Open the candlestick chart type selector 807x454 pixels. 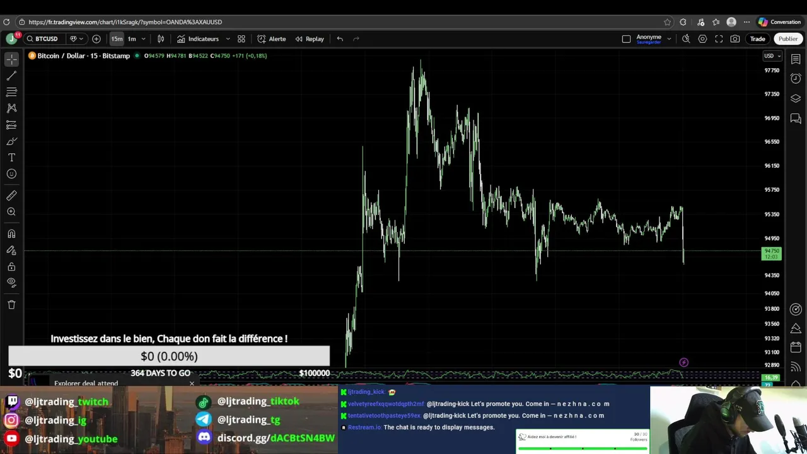[x=161, y=39]
